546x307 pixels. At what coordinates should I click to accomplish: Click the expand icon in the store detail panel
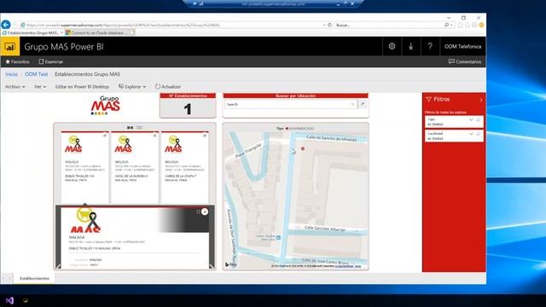[x=198, y=211]
